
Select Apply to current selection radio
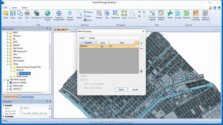pos(82,84)
